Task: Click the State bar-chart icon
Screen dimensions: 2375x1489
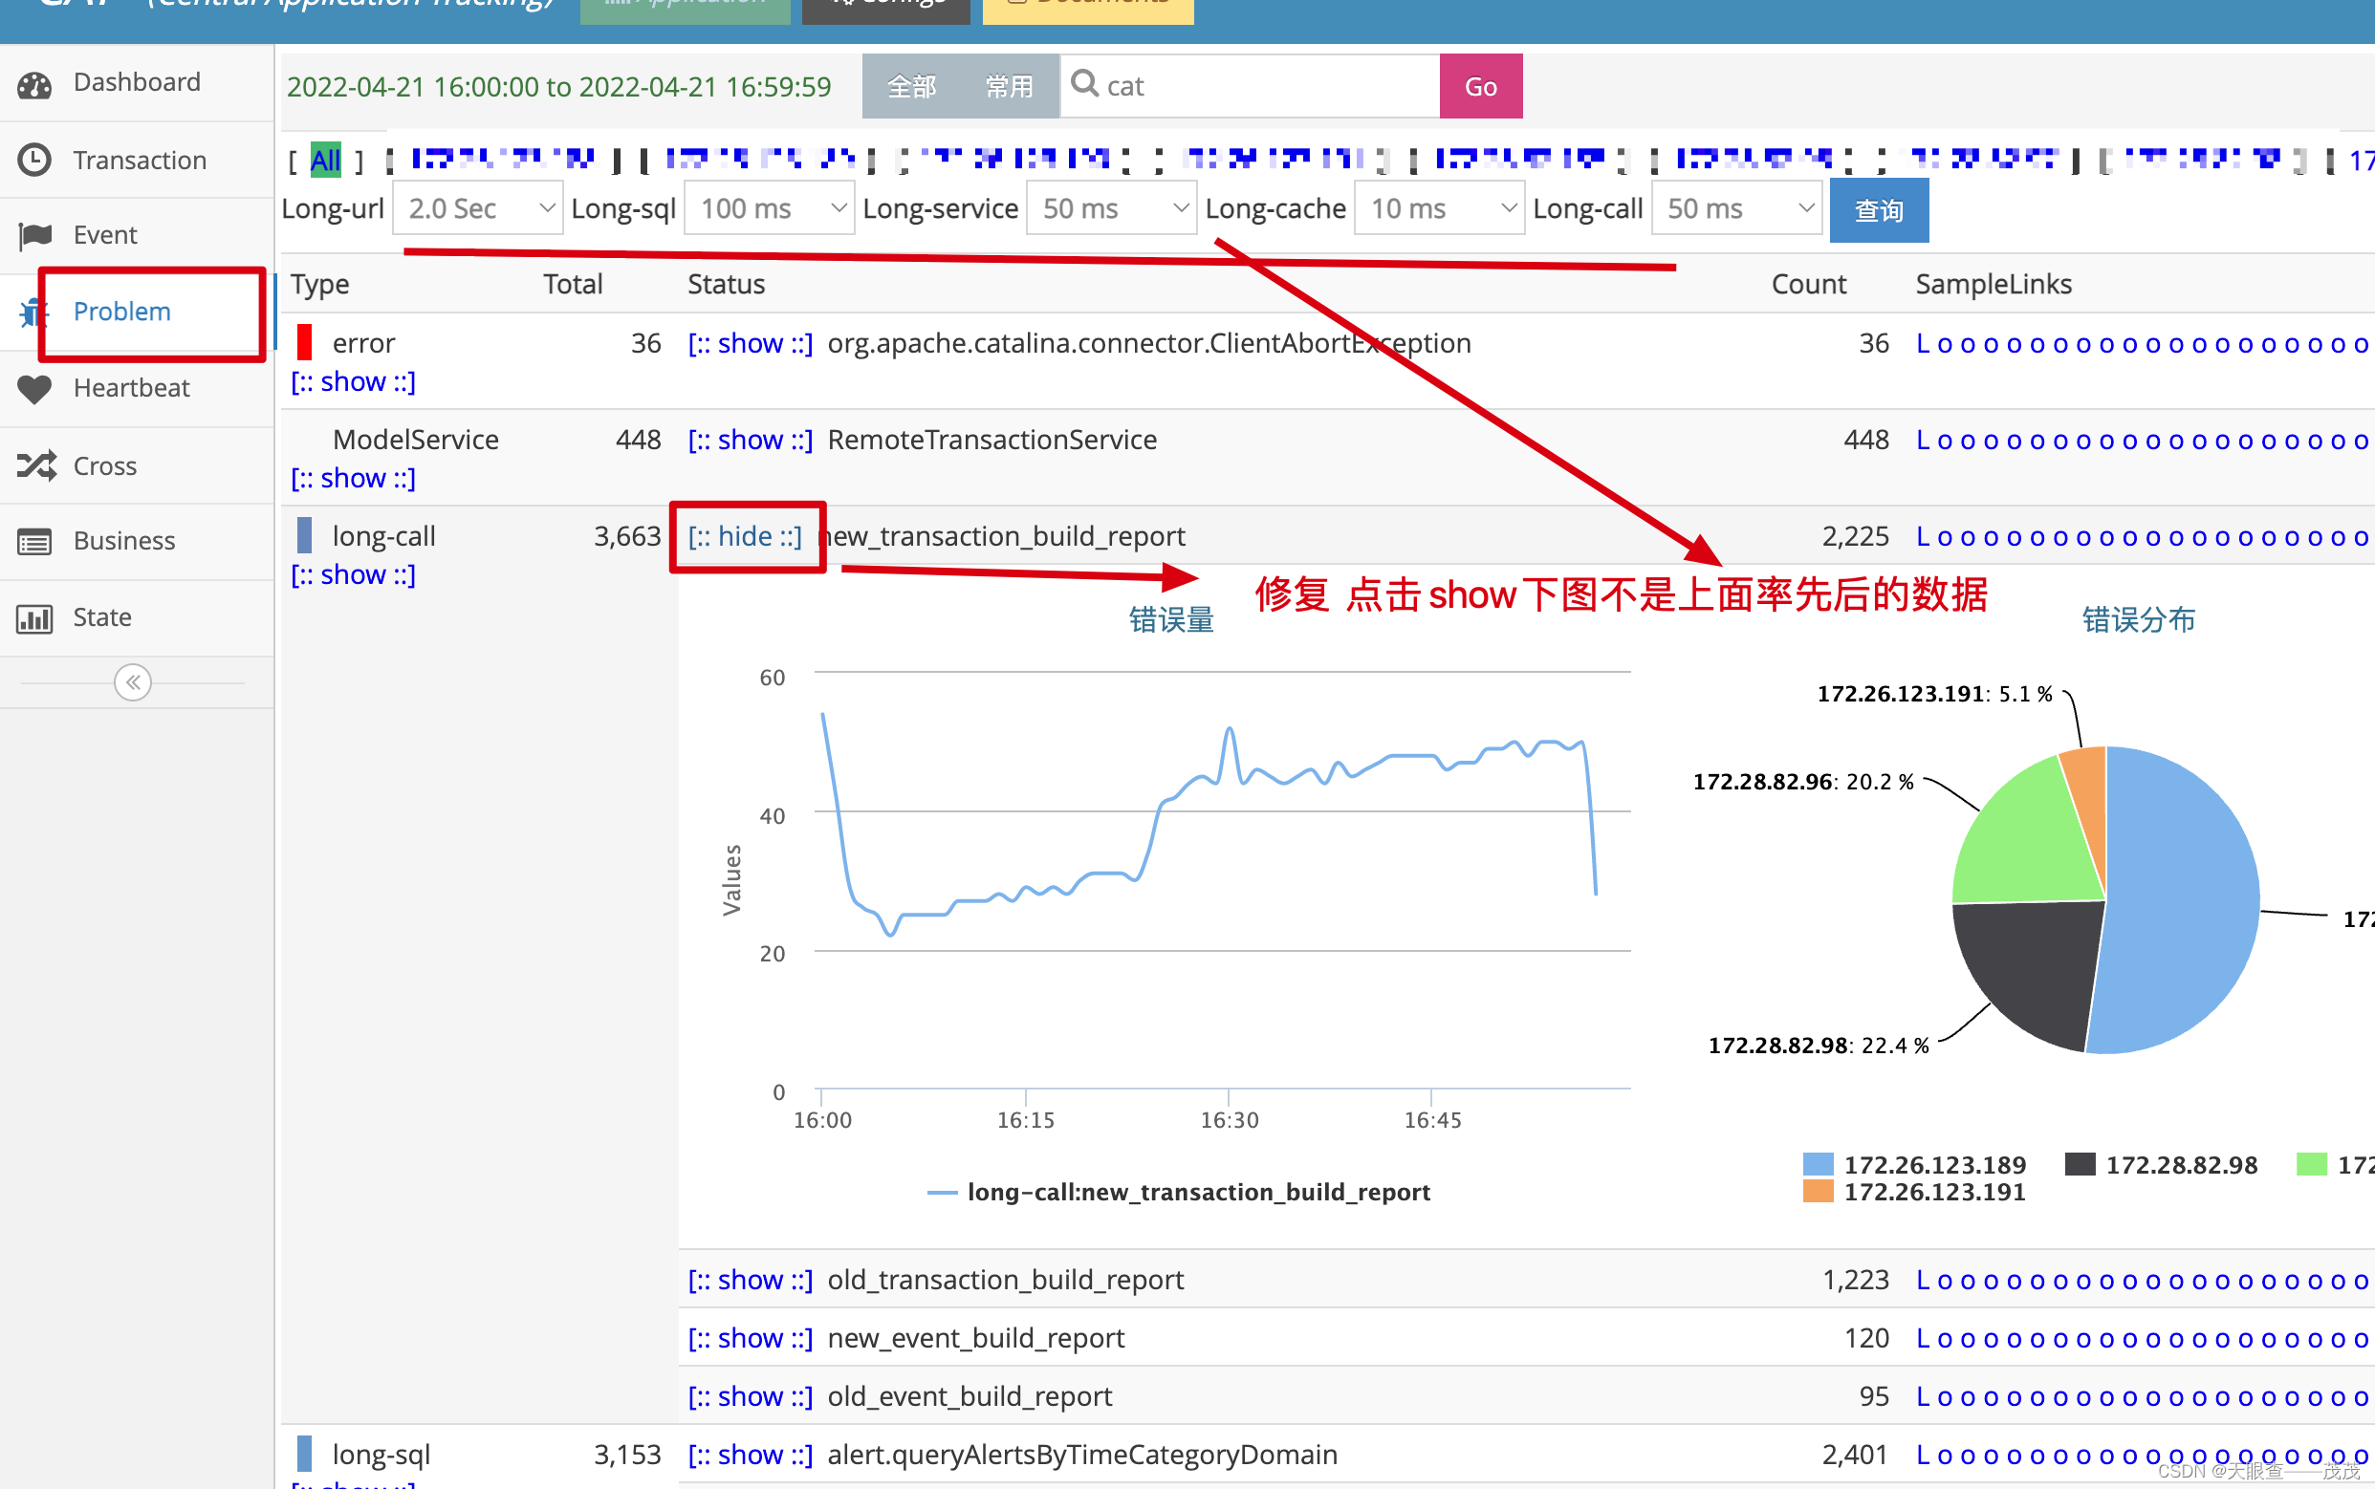Action: [34, 617]
